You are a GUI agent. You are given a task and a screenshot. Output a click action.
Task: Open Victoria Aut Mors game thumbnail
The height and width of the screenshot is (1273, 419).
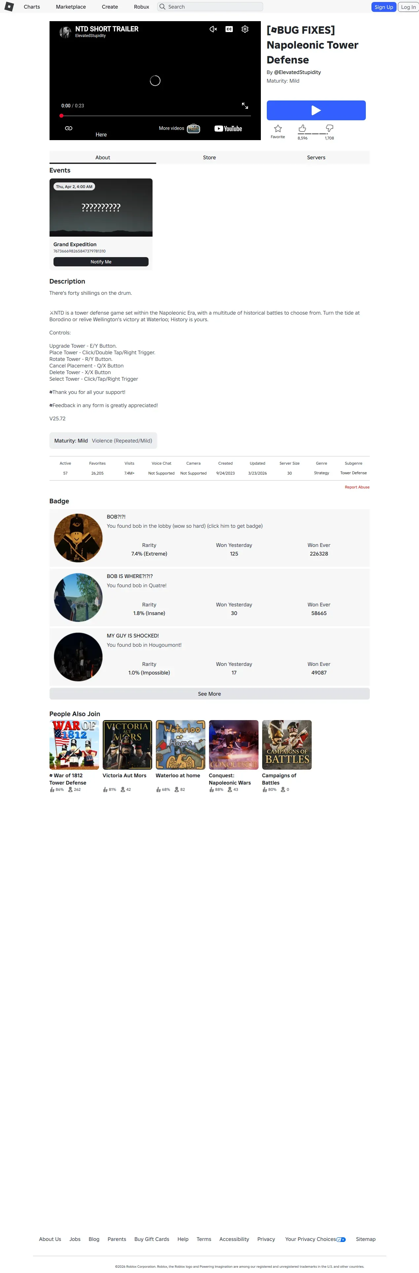(127, 745)
